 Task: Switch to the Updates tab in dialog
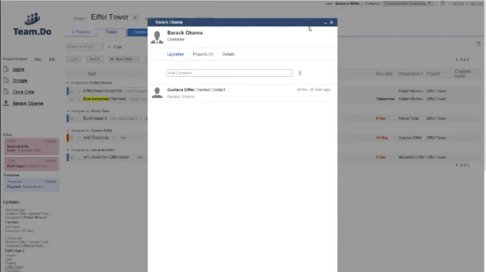(175, 54)
